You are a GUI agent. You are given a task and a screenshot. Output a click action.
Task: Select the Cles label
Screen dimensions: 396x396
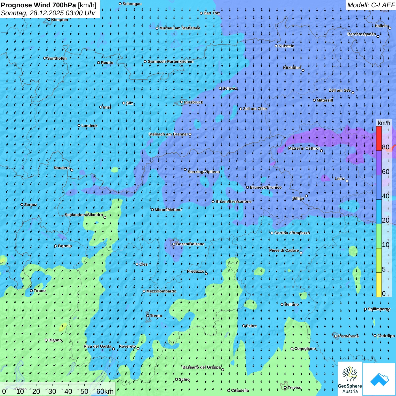144,264
